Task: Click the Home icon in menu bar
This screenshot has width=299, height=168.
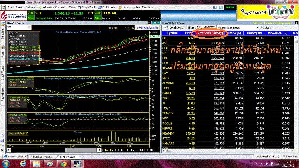Action: pyautogui.click(x=4, y=7)
